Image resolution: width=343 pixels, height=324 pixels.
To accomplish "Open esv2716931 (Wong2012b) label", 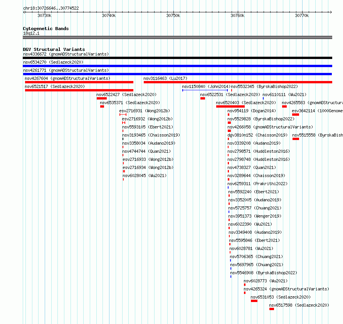I will click(145, 111).
